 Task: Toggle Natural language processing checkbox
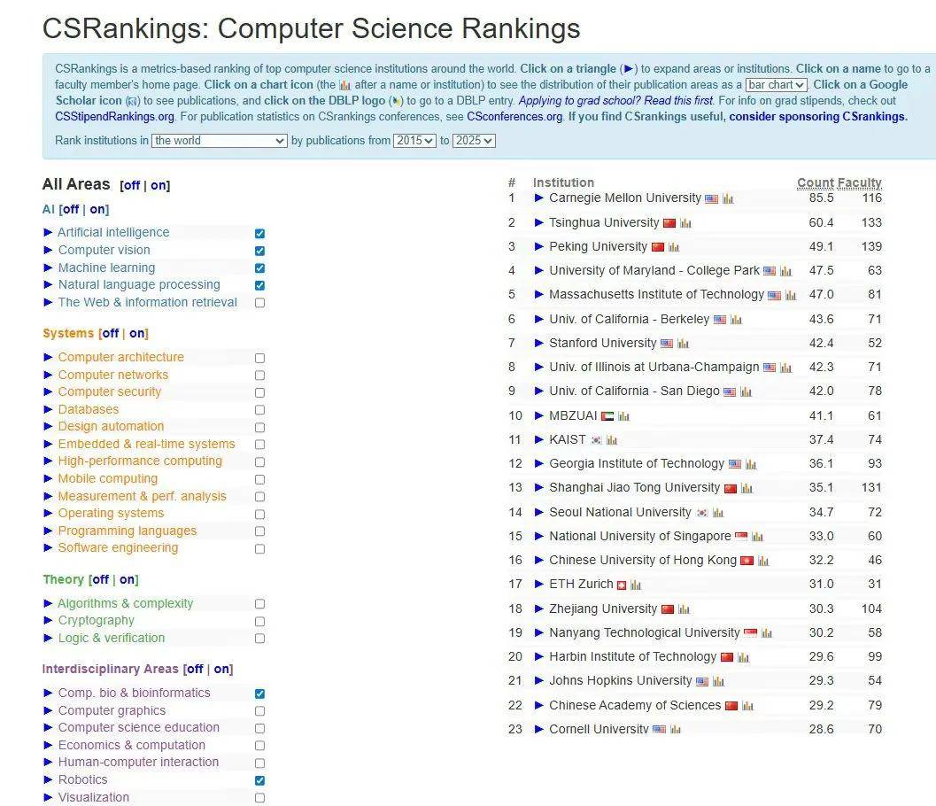pyautogui.click(x=259, y=285)
